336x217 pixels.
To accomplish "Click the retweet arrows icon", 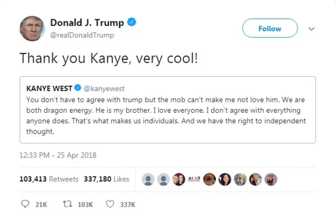I will point(67,204).
